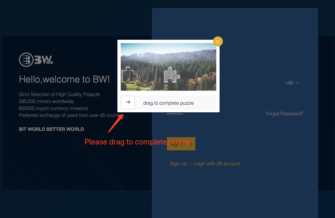Click the '280,000 miners worldwide' text line
The width and height of the screenshot is (335, 218).
(x=46, y=101)
